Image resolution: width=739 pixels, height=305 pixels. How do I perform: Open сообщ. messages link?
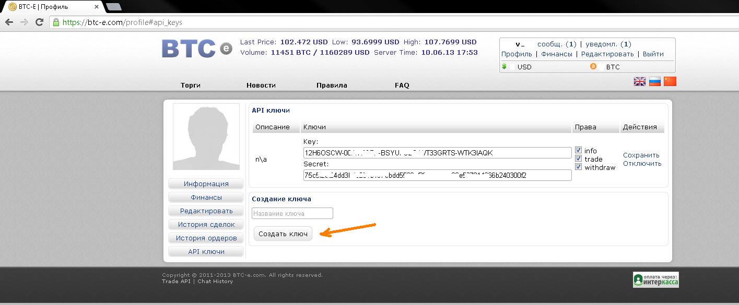[x=557, y=44]
